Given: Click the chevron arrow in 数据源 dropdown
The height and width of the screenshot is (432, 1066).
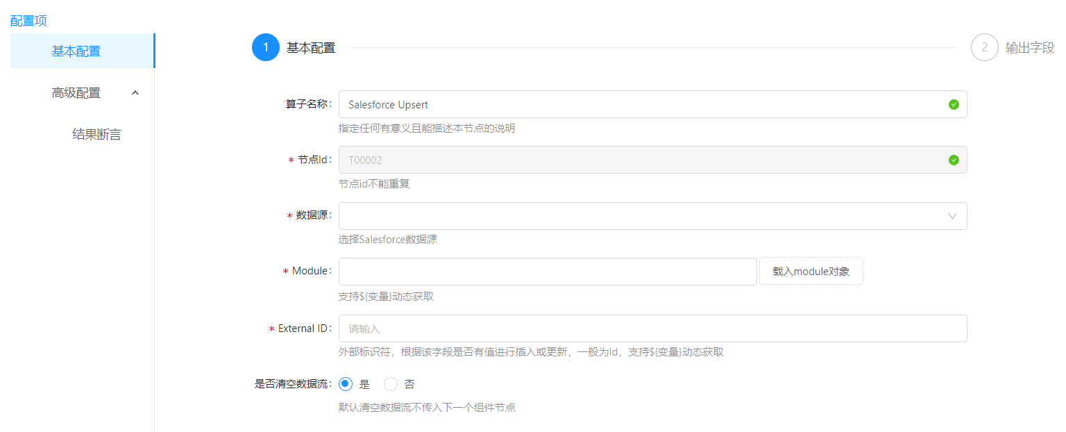Looking at the screenshot, I should pos(953,216).
